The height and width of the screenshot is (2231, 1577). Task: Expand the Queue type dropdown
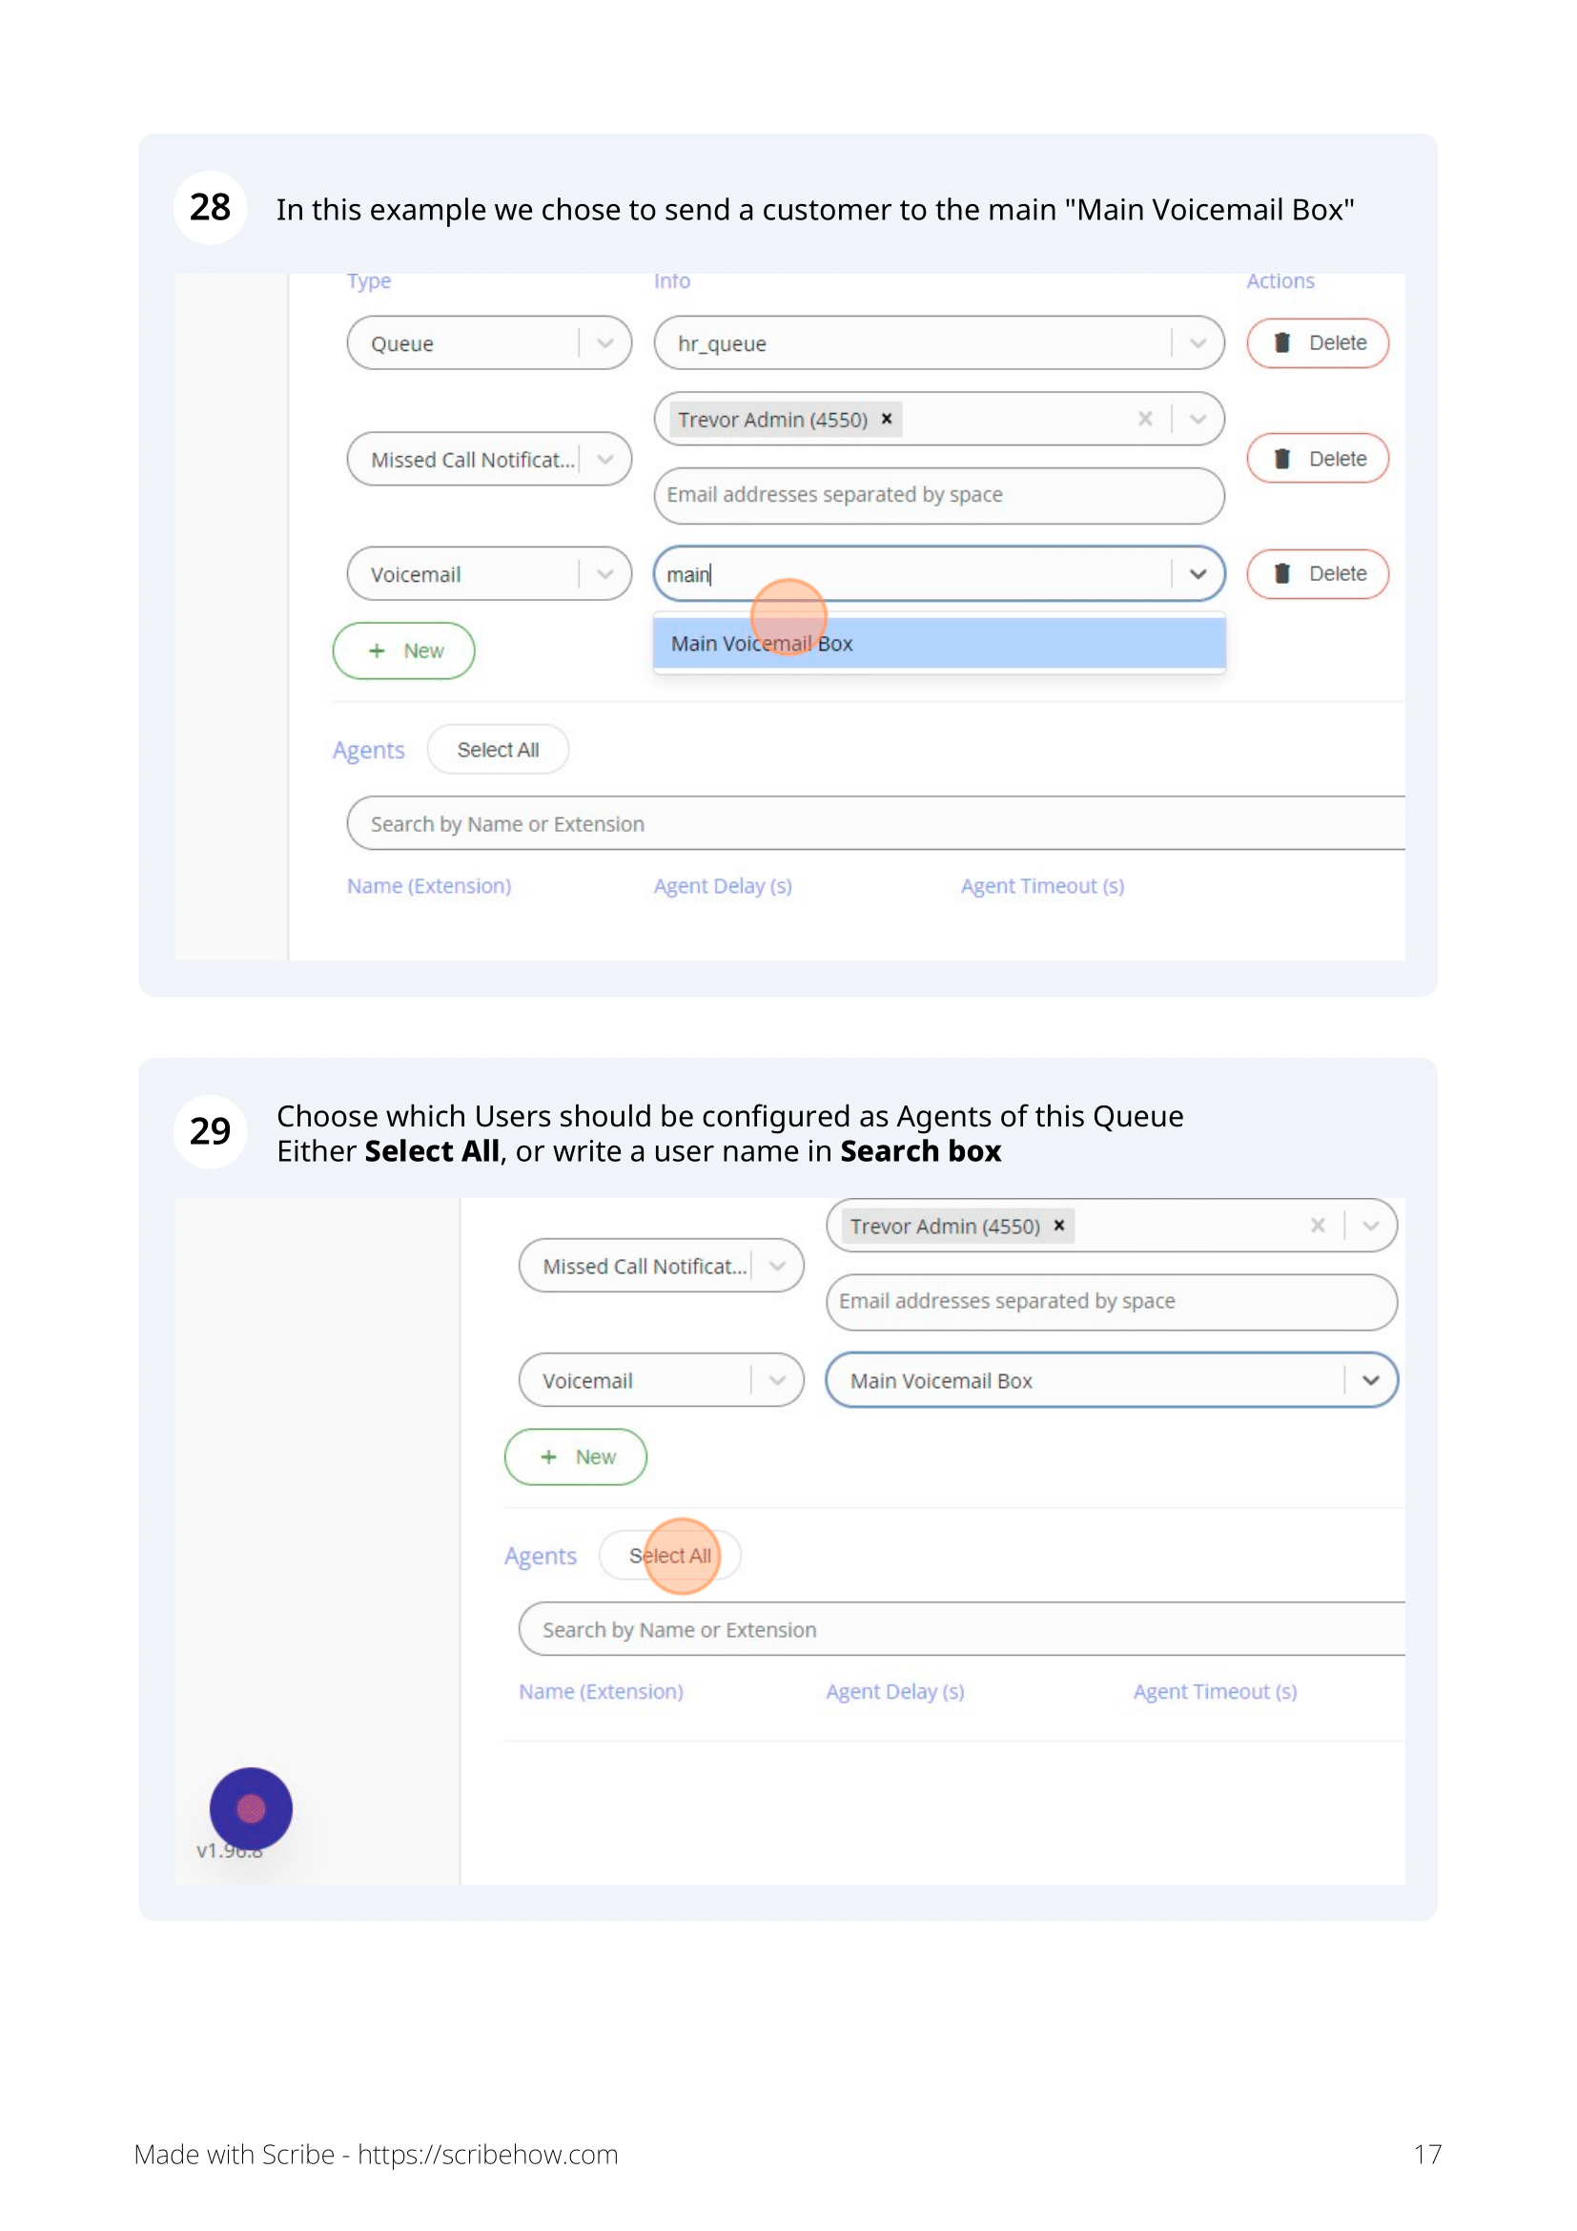tap(605, 343)
